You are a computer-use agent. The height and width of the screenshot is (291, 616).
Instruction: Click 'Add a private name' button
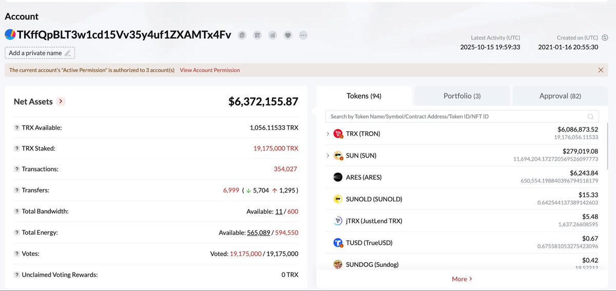click(40, 53)
